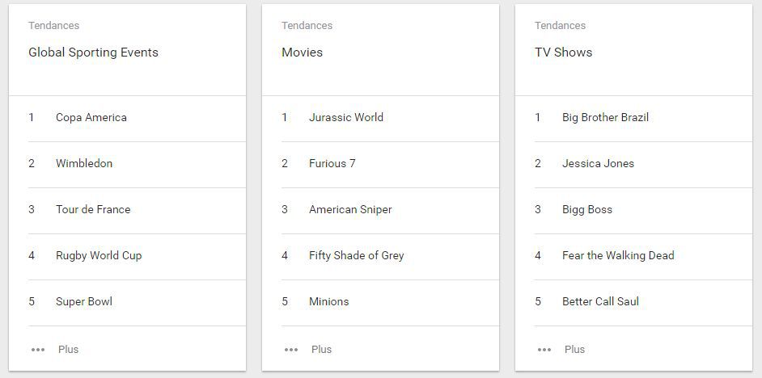The height and width of the screenshot is (378, 762).
Task: Open Fifty Shade of Grey entry
Action: (356, 256)
